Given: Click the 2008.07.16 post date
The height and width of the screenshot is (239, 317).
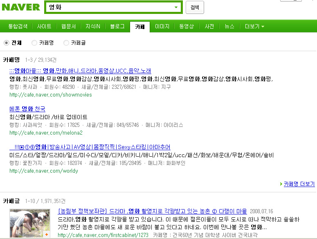Looking at the screenshot, I should point(261,211).
